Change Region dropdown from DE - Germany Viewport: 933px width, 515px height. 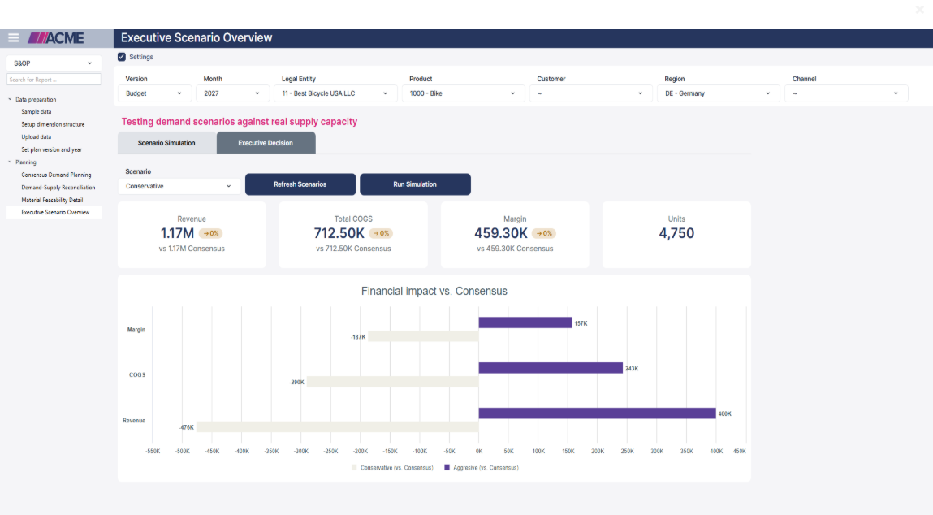tap(718, 93)
